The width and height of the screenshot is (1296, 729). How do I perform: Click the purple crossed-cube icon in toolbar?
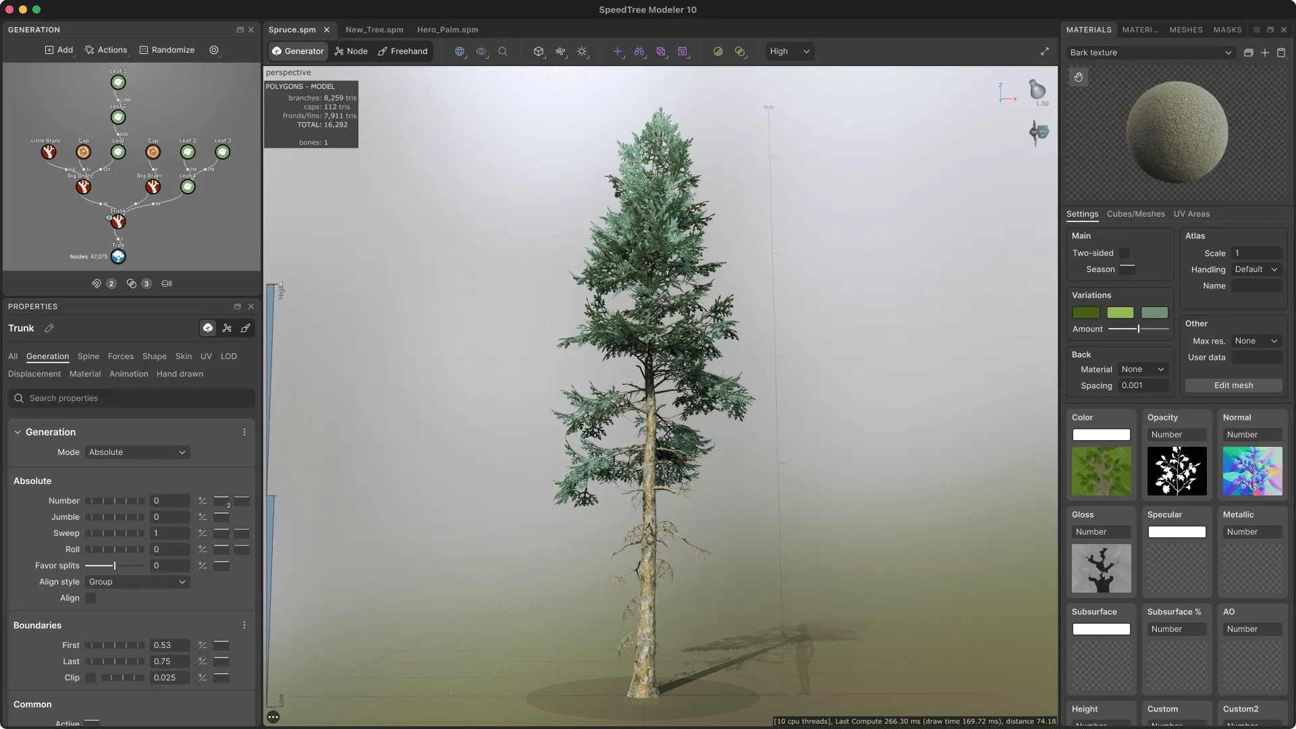tap(661, 51)
